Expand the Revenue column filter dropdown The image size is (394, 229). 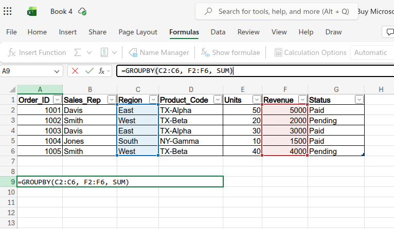click(x=302, y=100)
